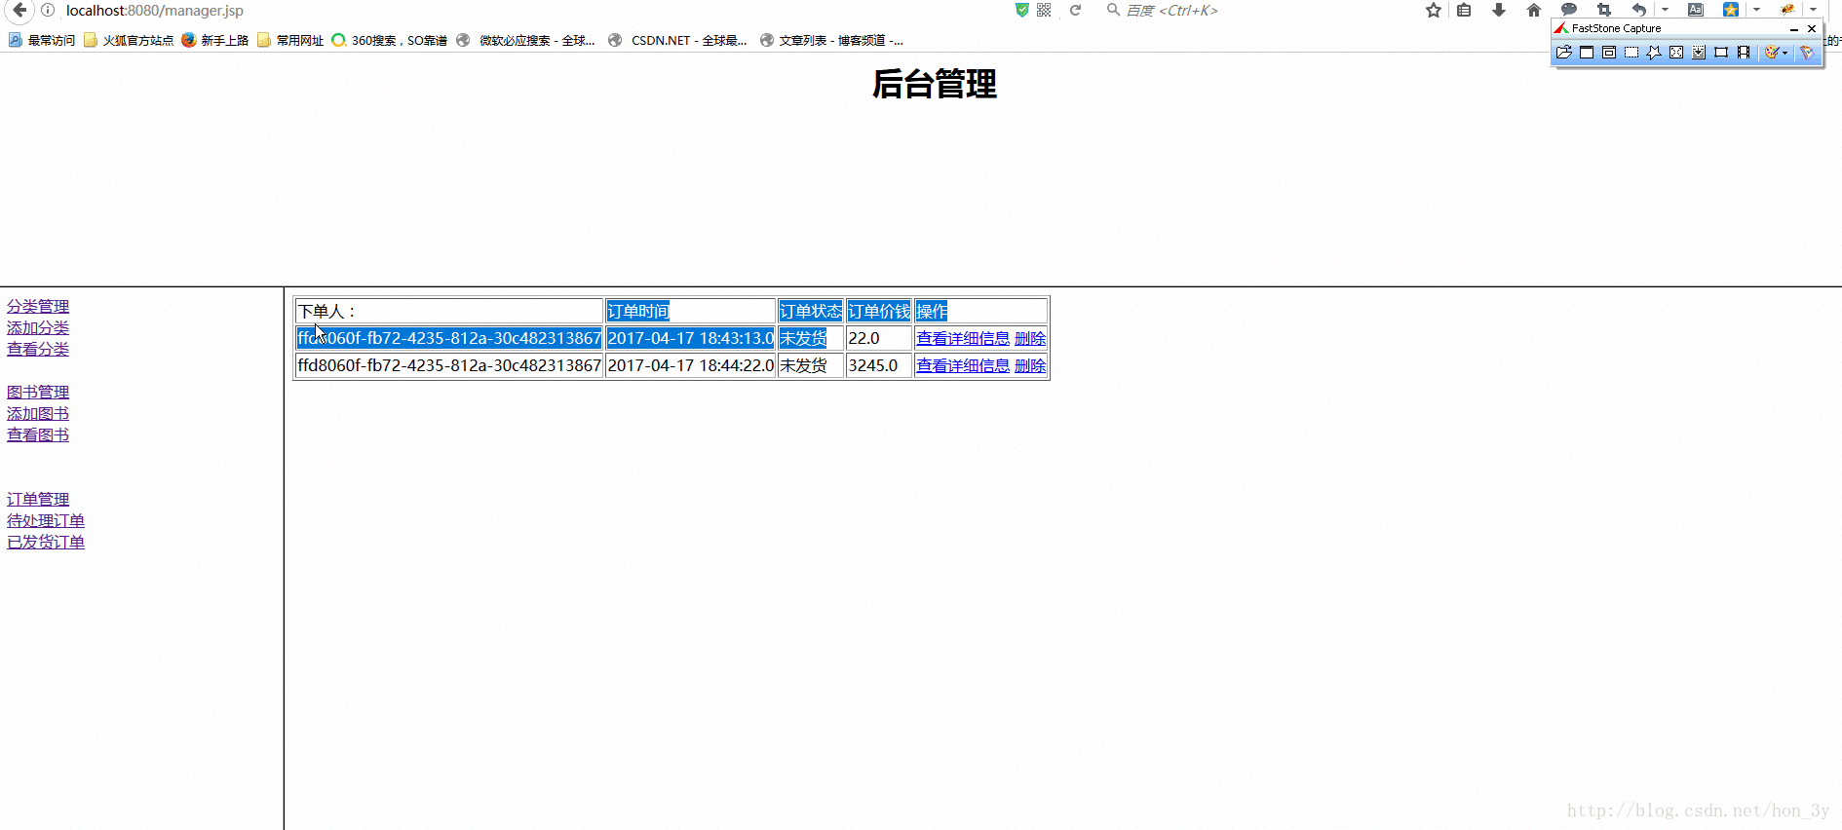The height and width of the screenshot is (830, 1842).
Task: Capture fixed region in FastStone
Action: (1721, 53)
